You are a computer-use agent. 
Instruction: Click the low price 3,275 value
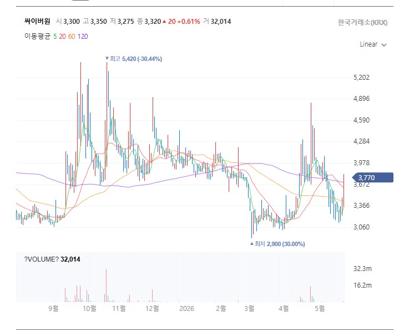click(125, 22)
